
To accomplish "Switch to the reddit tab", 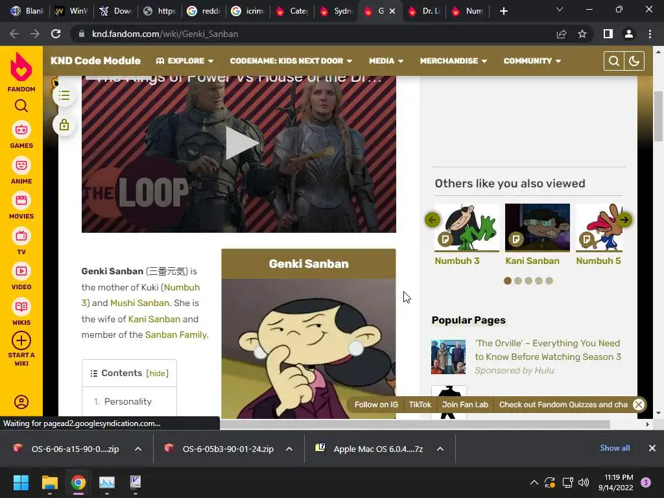I will [x=204, y=11].
